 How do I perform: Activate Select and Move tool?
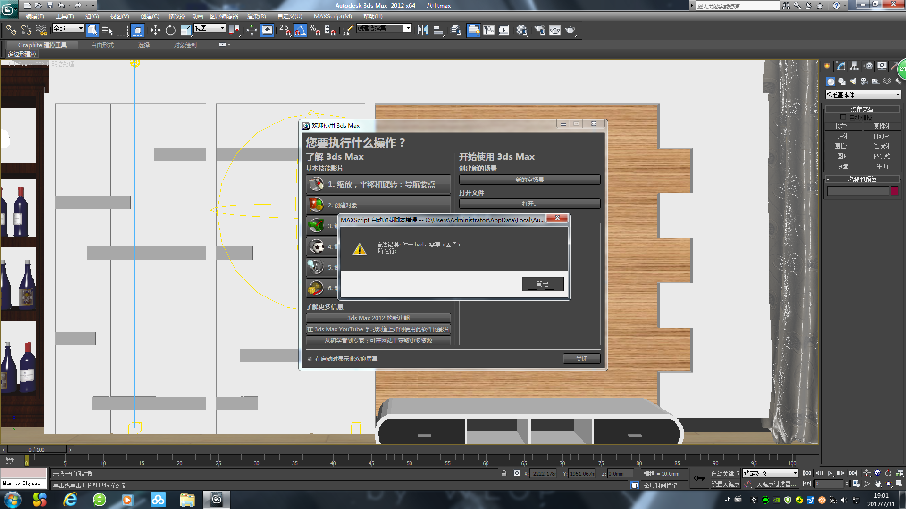(x=155, y=30)
